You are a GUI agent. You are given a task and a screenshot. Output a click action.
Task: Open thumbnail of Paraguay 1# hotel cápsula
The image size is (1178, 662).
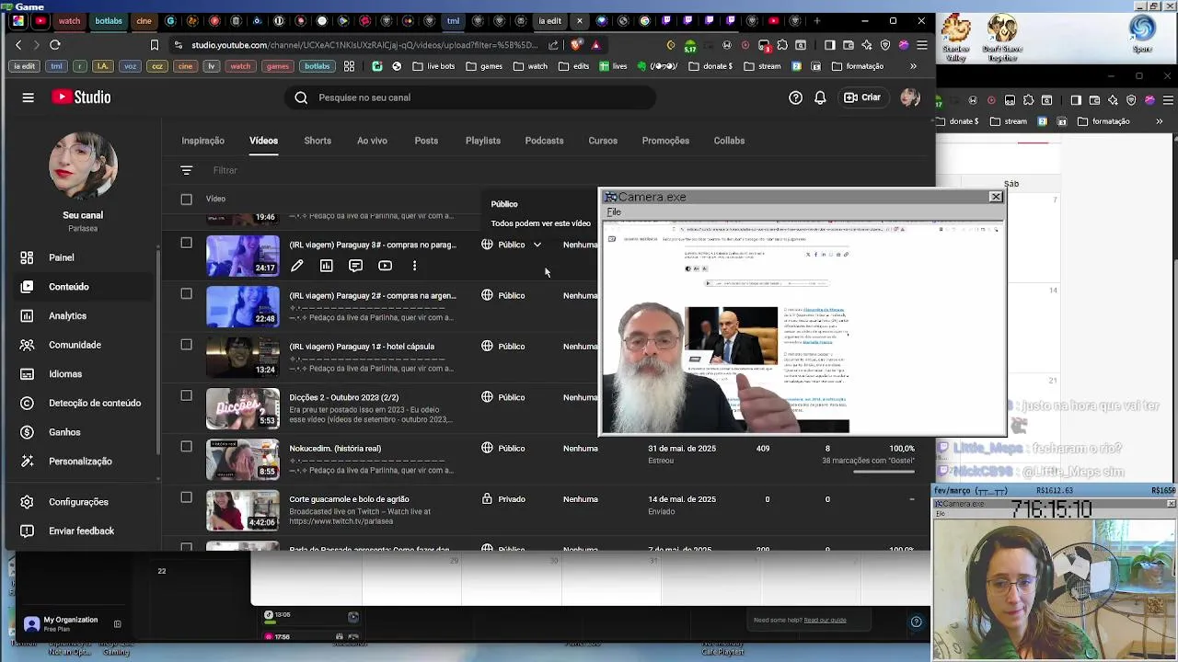pos(242,359)
